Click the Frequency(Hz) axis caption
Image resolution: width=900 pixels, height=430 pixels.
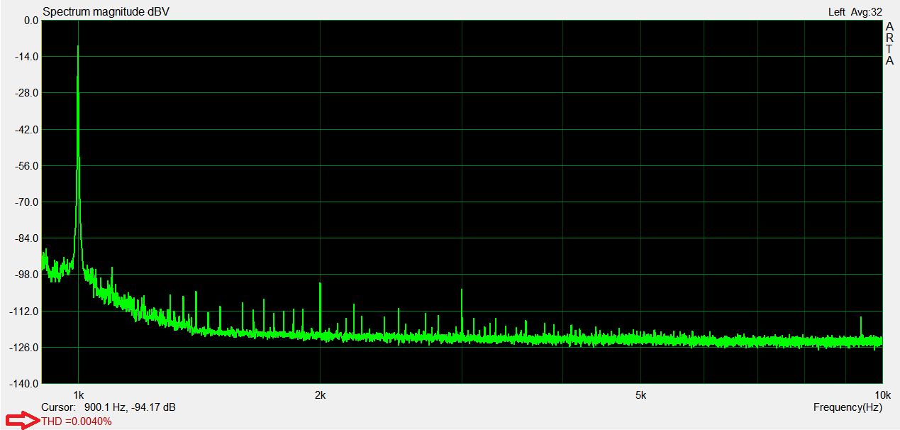click(x=848, y=407)
